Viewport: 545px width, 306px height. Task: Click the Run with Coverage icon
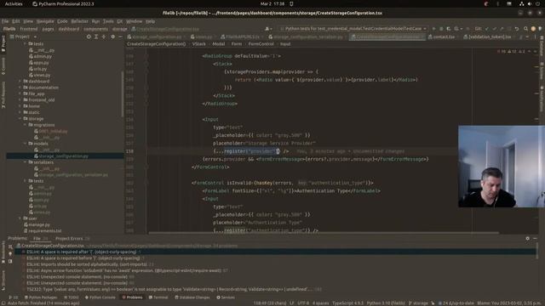tap(449, 29)
